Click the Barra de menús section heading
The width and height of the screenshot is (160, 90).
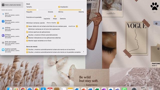coord(32,46)
